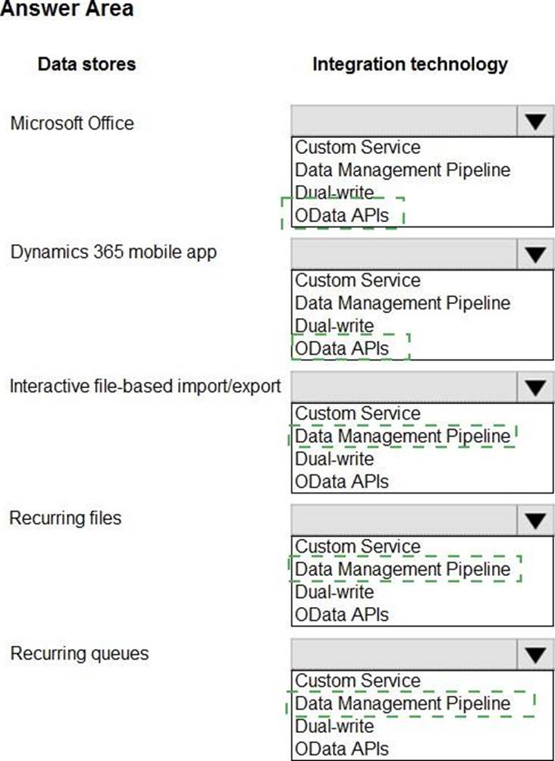
Task: Choose Custom Service under Microsoft Office
Action: pyautogui.click(x=357, y=147)
